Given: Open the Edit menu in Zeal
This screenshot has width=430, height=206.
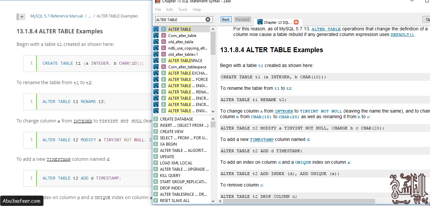Looking at the screenshot, I should [x=170, y=10].
